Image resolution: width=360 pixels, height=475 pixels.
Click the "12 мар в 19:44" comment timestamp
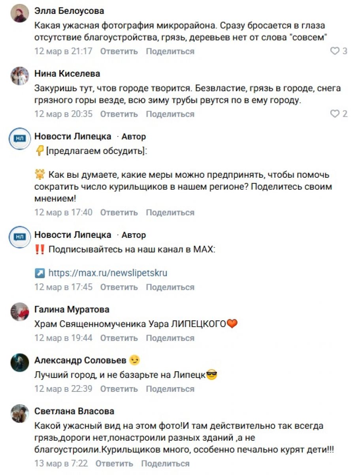click(x=64, y=338)
